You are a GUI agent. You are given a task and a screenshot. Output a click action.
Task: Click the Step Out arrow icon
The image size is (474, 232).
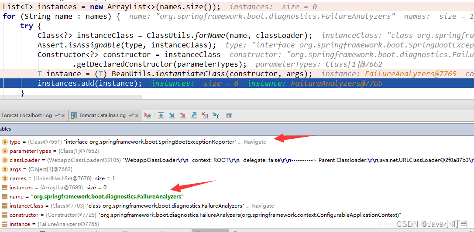(x=194, y=115)
